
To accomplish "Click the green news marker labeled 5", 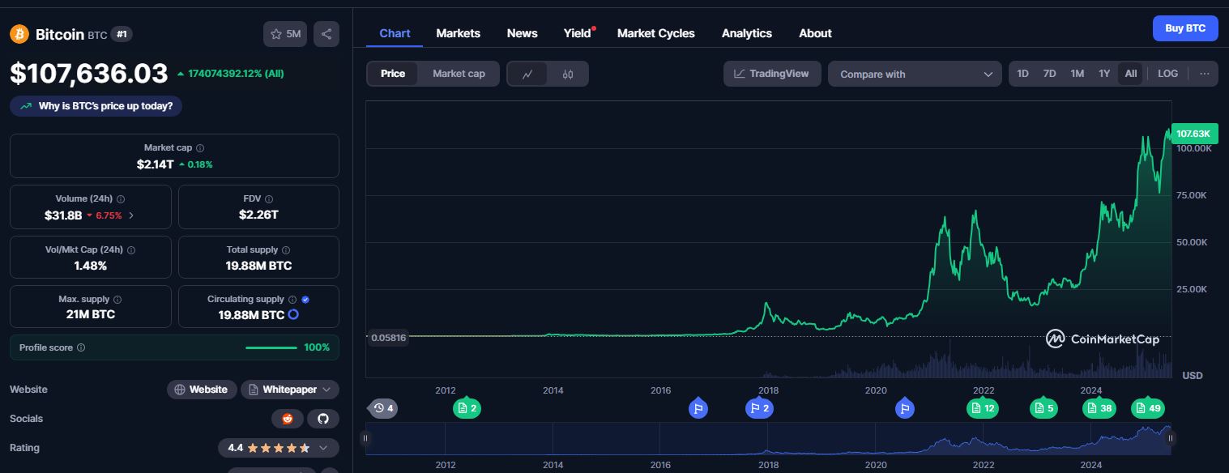I will coord(1043,408).
